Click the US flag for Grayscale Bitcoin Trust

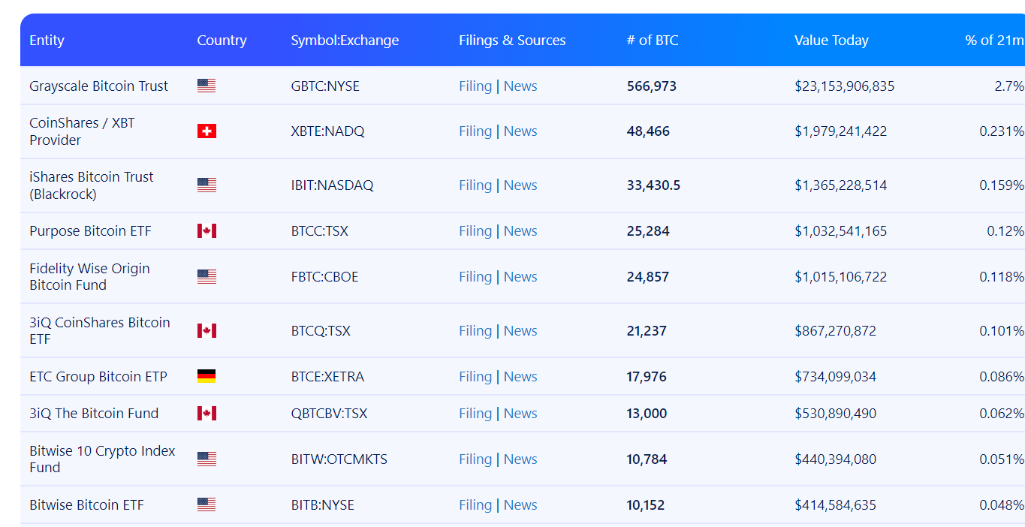point(207,86)
